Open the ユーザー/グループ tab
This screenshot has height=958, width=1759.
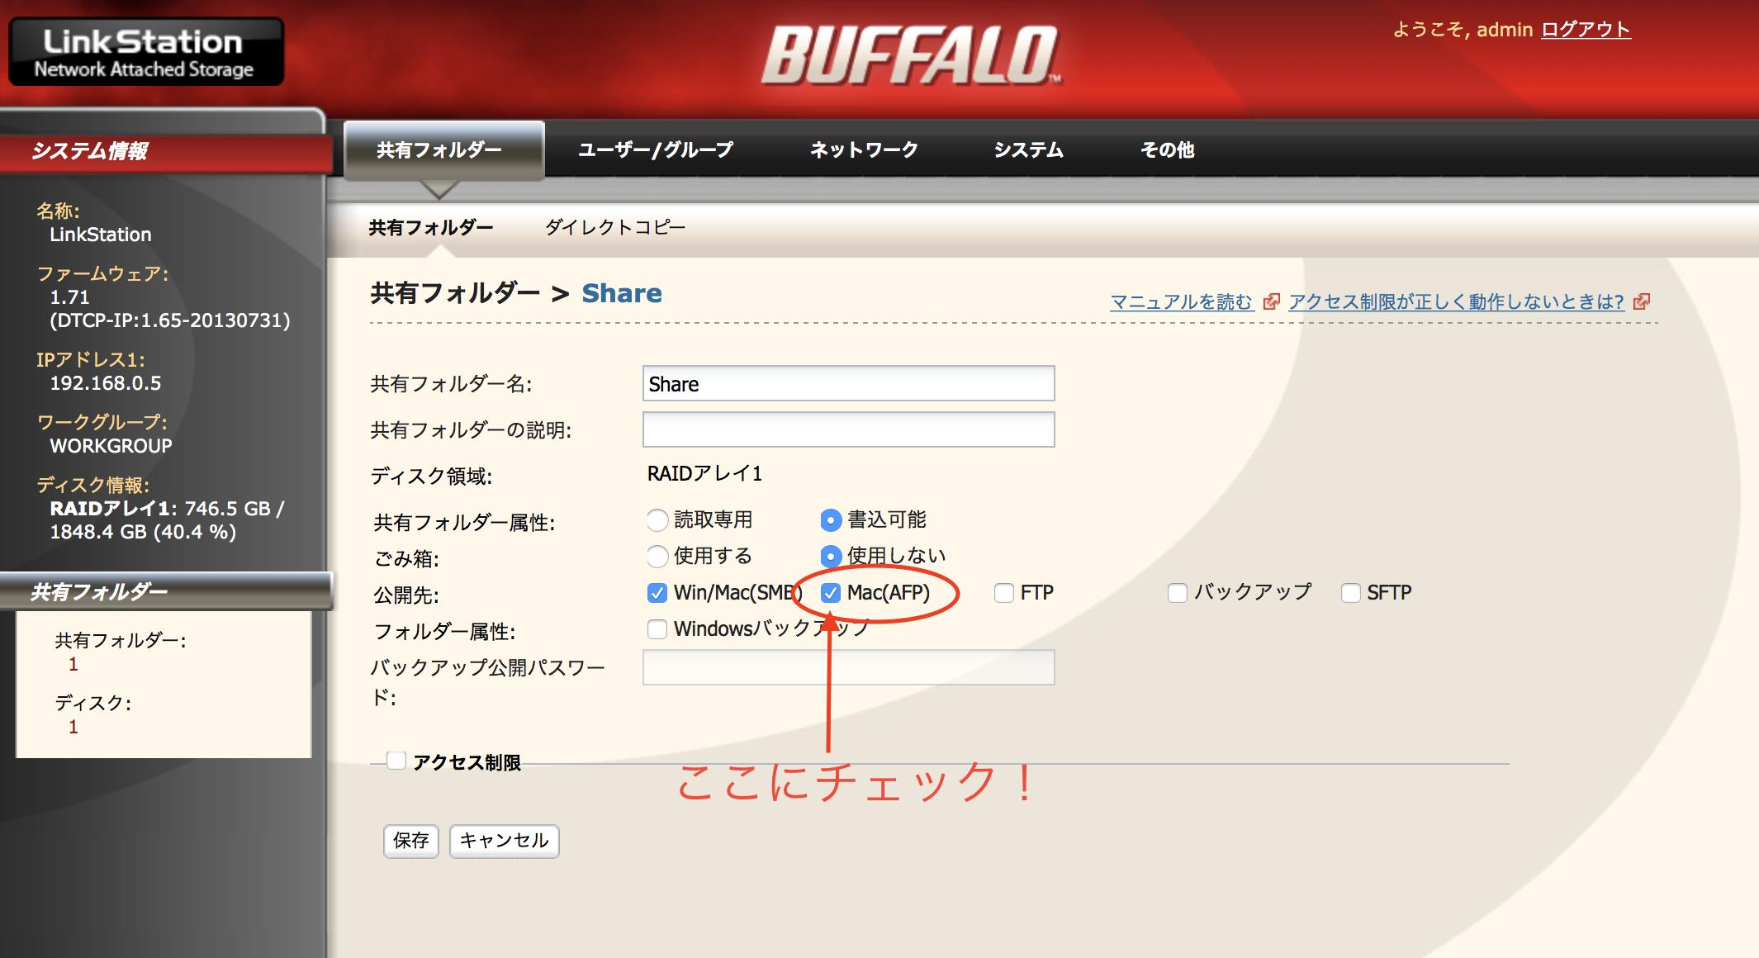(x=655, y=150)
